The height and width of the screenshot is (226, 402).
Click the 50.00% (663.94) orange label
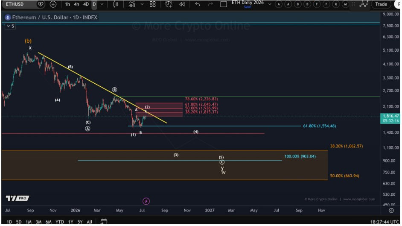click(344, 176)
